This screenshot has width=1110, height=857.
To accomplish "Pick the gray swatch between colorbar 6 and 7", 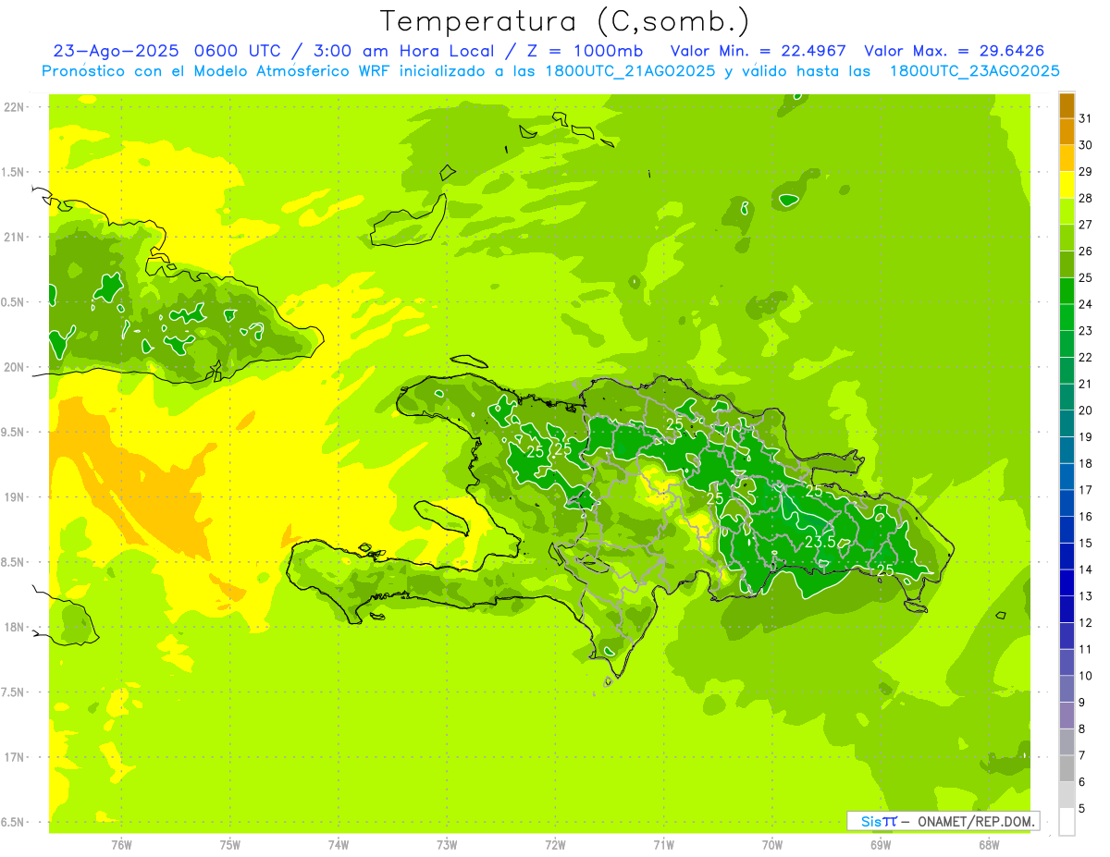I will (1067, 769).
